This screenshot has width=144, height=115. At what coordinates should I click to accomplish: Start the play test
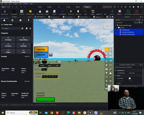click(x=13, y=7)
